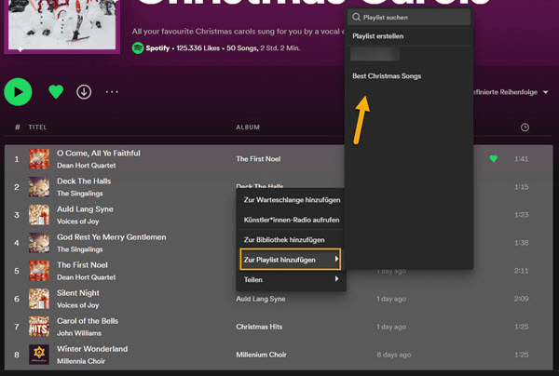Image resolution: width=559 pixels, height=376 pixels.
Task: Select Carol of the Bells song title
Action: [88, 321]
